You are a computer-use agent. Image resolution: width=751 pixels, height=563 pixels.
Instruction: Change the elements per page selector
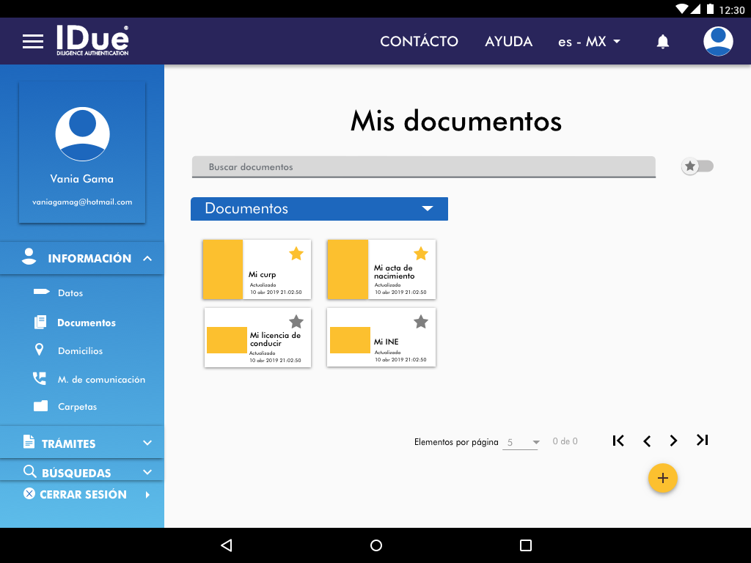point(521,442)
